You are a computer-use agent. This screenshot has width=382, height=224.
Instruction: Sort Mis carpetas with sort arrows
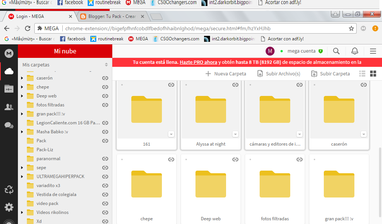[106, 65]
